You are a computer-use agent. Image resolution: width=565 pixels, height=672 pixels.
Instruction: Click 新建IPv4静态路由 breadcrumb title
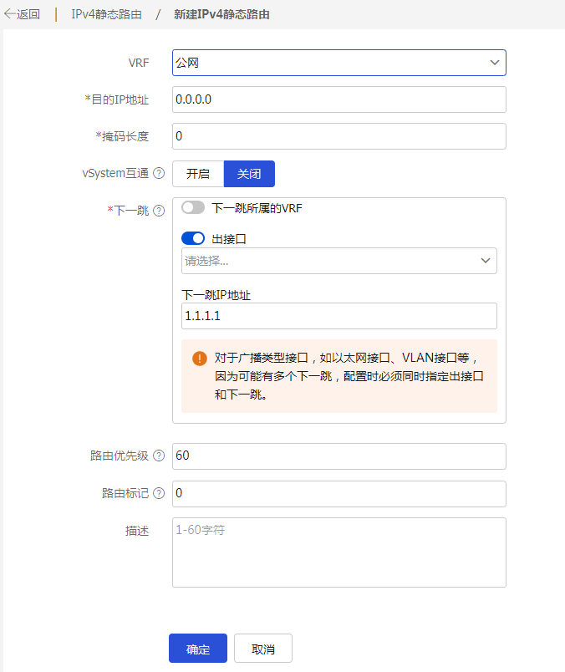click(x=221, y=14)
